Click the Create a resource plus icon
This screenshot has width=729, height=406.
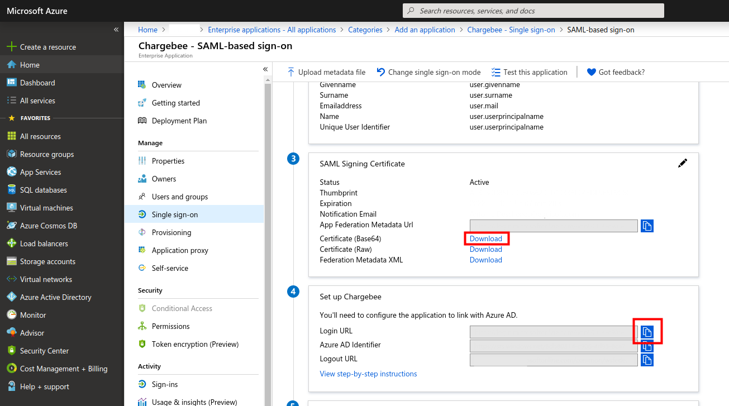(x=11, y=47)
